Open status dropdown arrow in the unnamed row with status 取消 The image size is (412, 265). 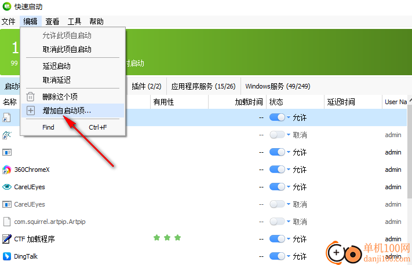pos(289,135)
